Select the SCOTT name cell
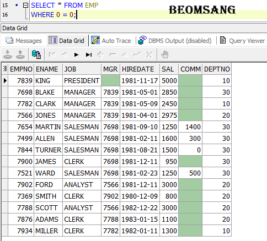Screen dimensions: 267x241 [49, 207]
